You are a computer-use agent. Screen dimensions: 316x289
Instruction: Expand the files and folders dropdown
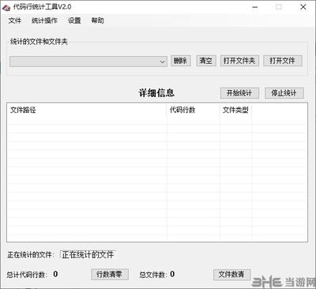pos(162,62)
